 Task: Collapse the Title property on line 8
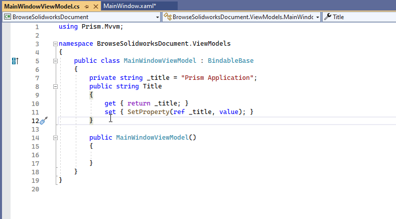point(55,86)
